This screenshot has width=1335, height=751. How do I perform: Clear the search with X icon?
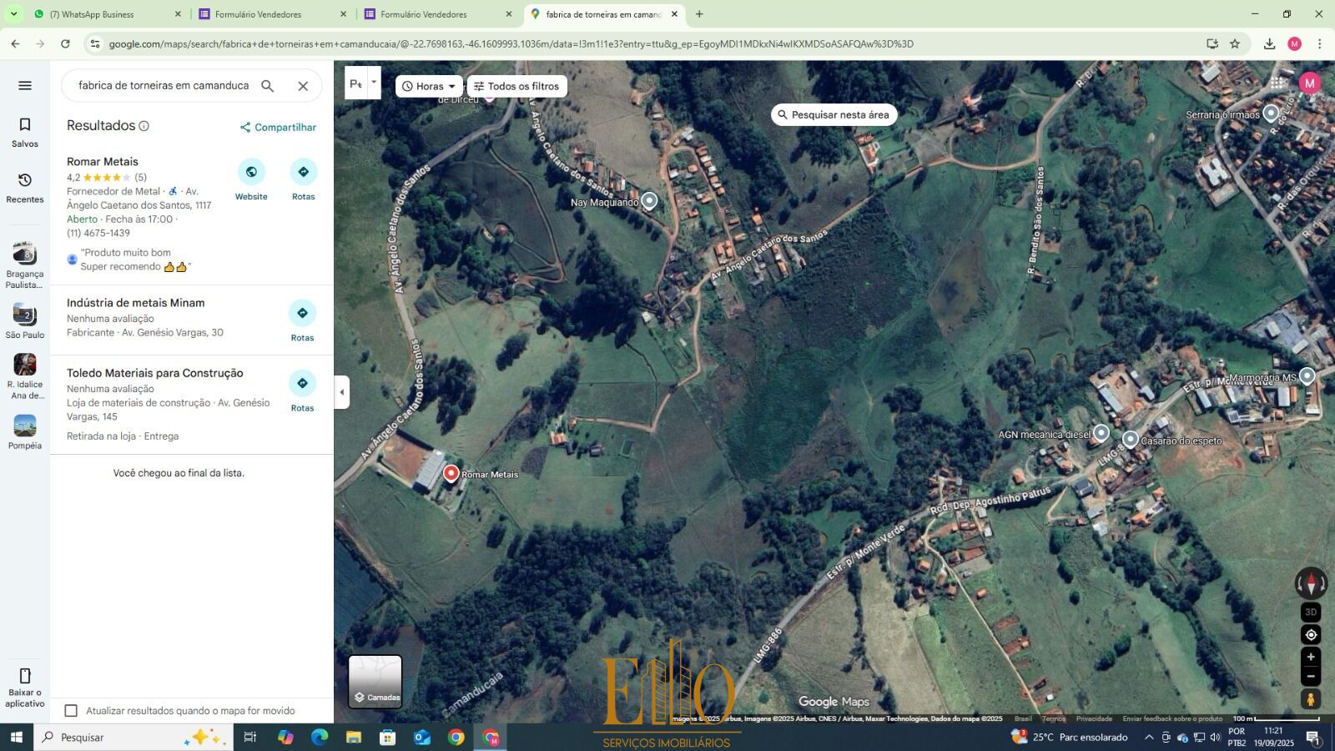point(303,86)
